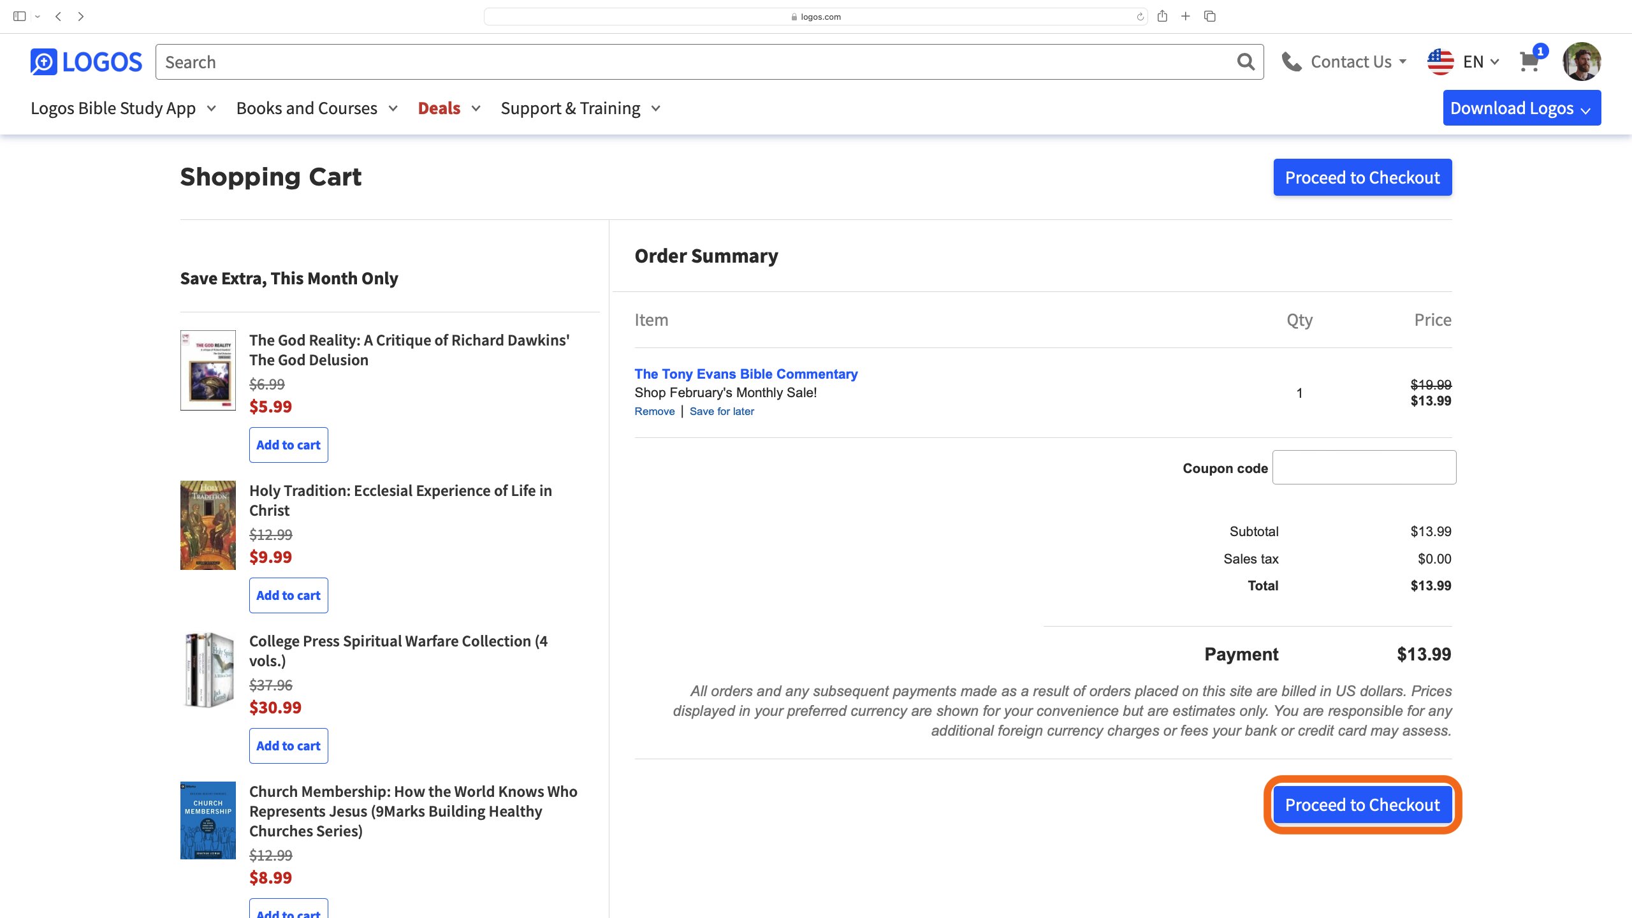Open the shopping cart icon
The height and width of the screenshot is (918, 1632).
tap(1529, 62)
